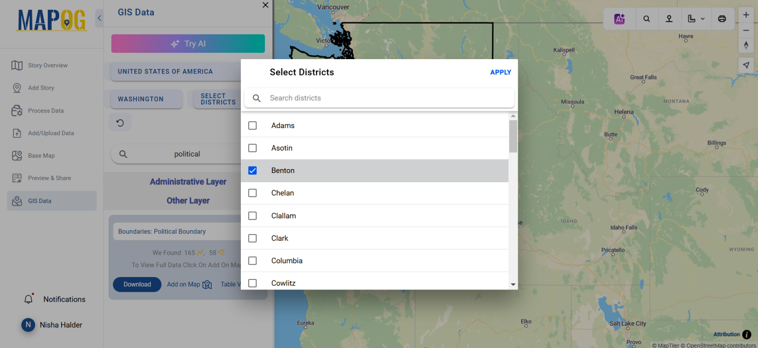The width and height of the screenshot is (758, 348).
Task: Open the Base Map section
Action: tap(41, 155)
